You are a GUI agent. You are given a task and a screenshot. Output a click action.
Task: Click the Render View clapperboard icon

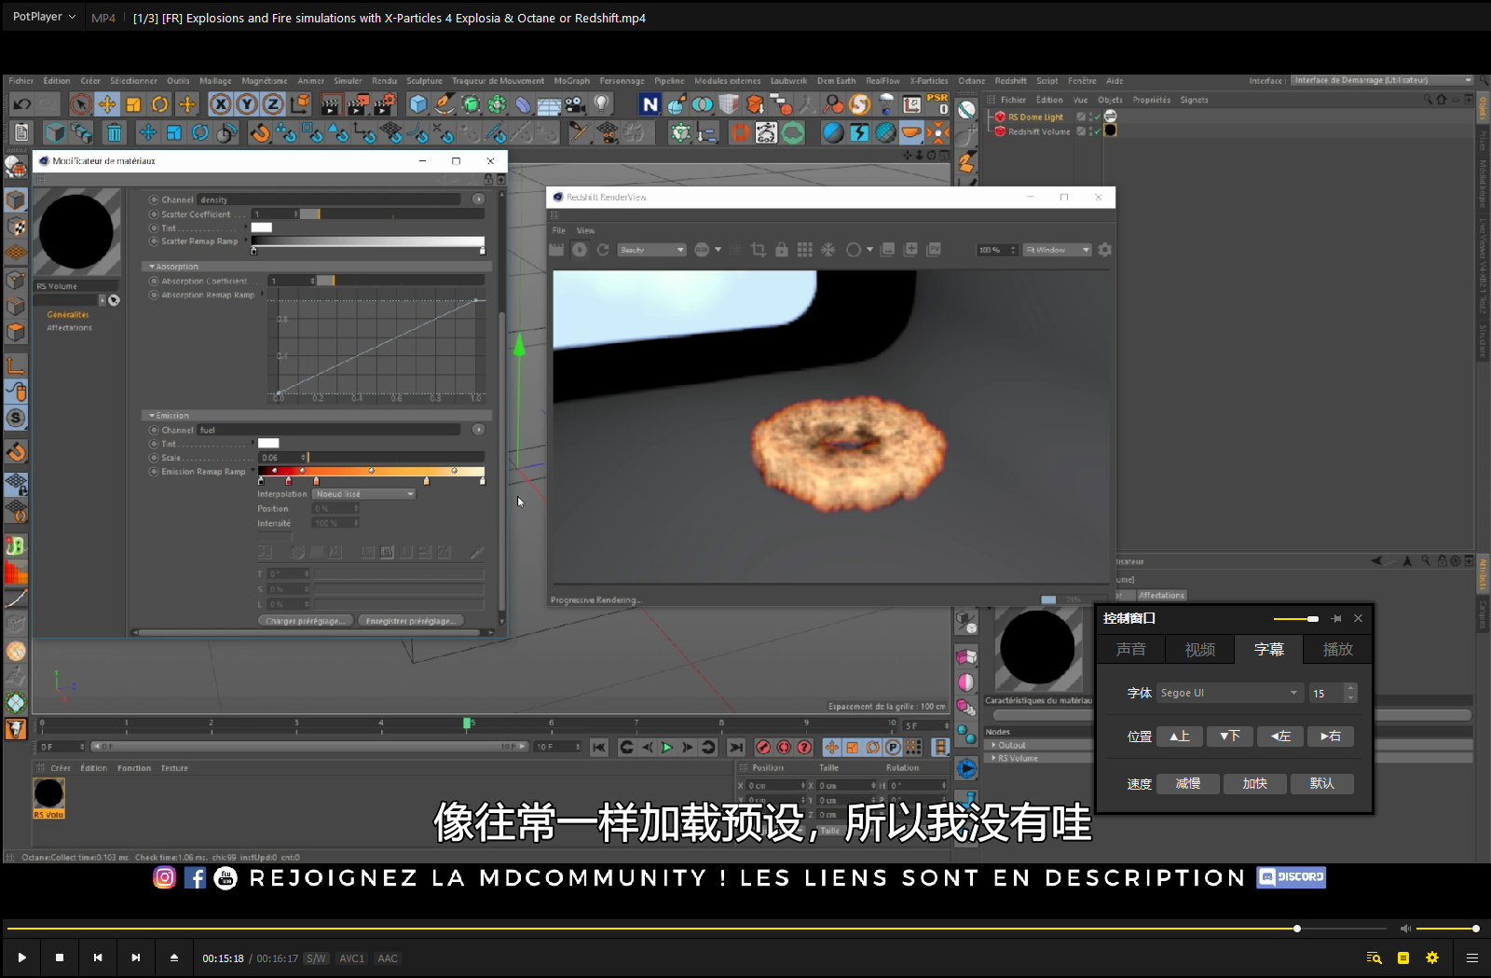click(331, 104)
